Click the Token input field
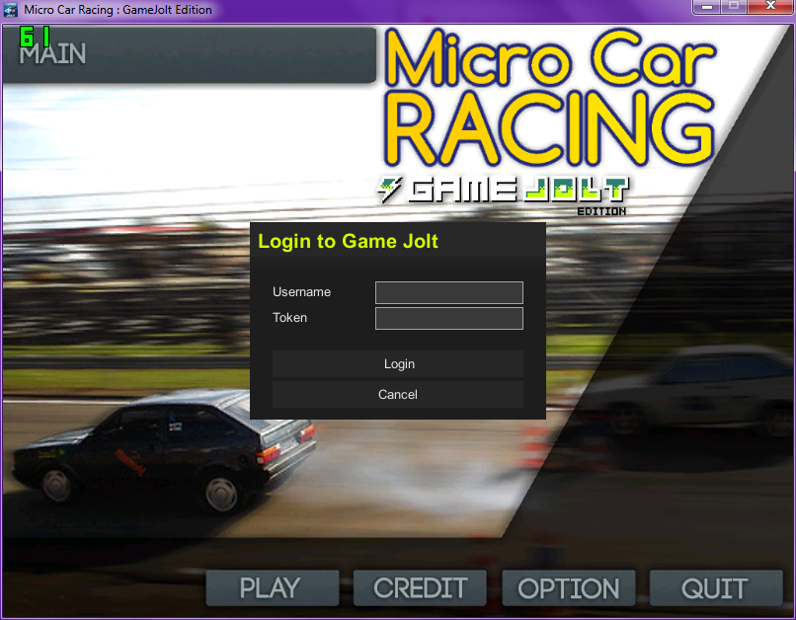The height and width of the screenshot is (620, 796). (448, 318)
